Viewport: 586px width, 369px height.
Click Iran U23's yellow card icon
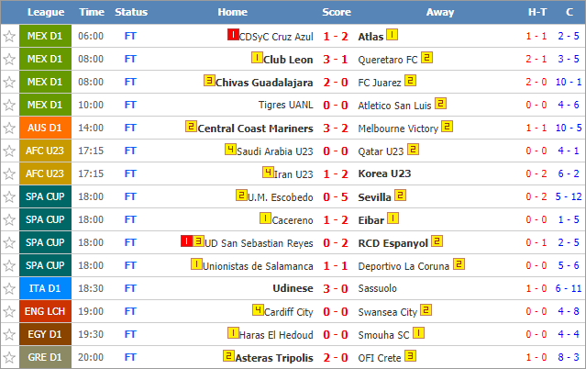pos(268,173)
